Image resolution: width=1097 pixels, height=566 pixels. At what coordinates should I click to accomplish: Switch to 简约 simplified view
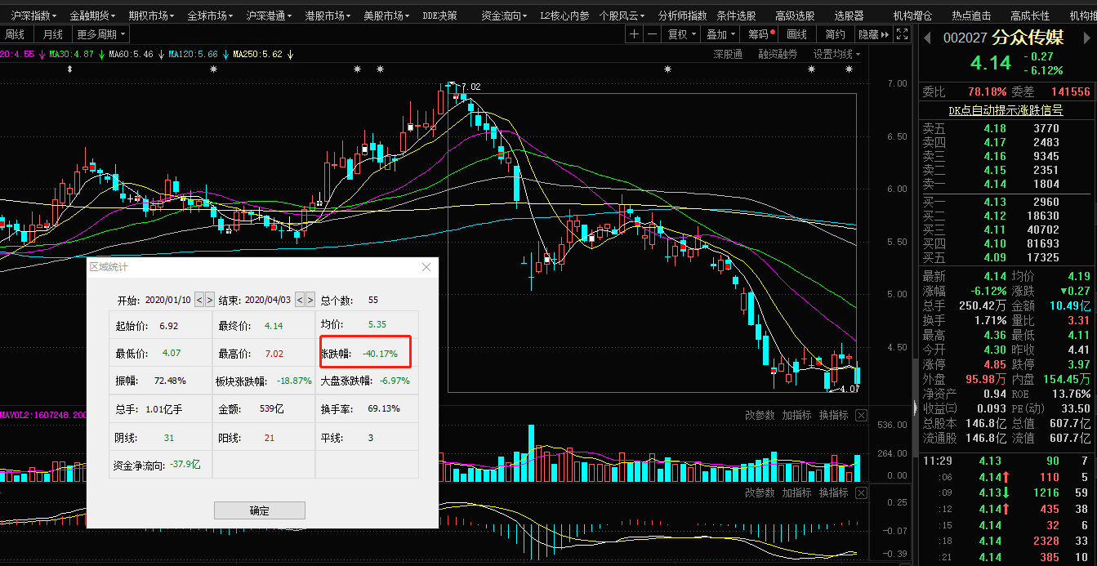(835, 33)
